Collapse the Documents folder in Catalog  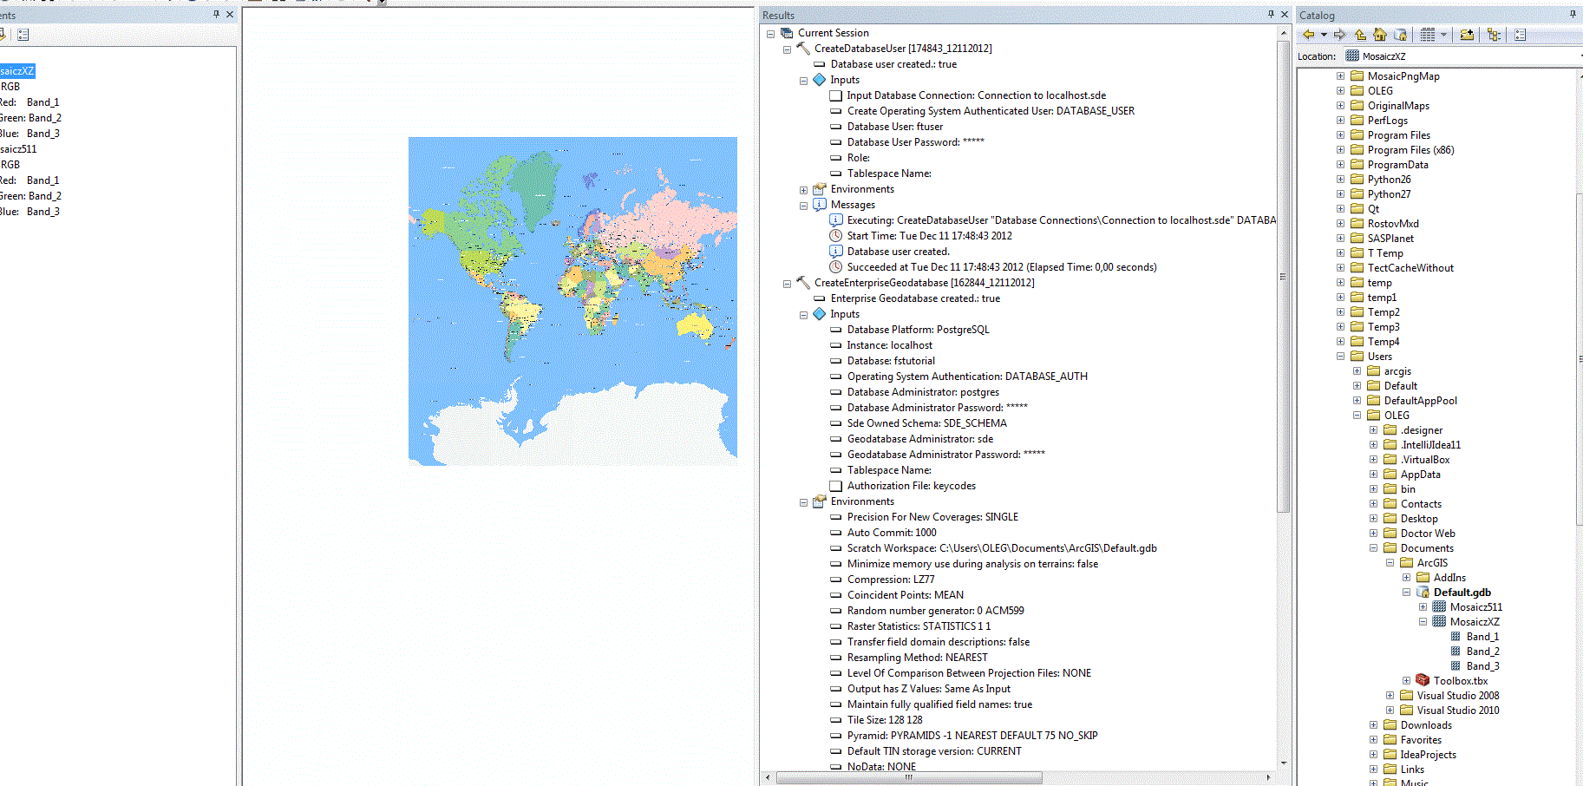[x=1373, y=548]
